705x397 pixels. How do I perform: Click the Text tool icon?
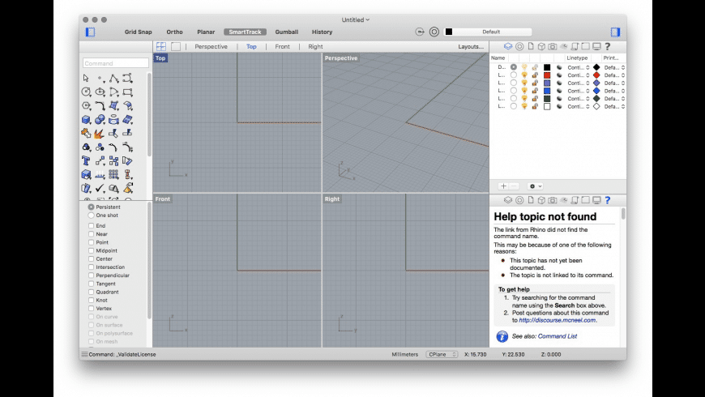click(x=86, y=161)
